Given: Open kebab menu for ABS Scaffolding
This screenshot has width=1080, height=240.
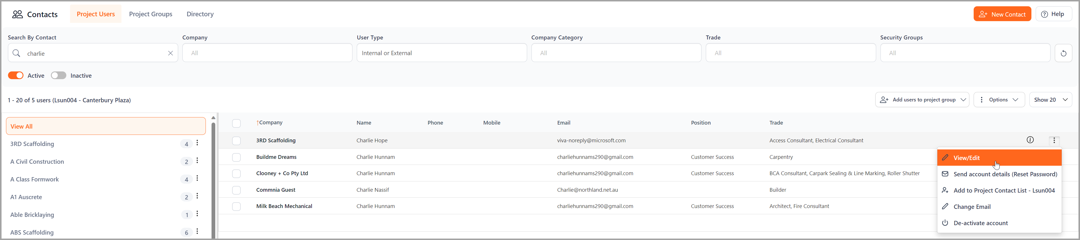Looking at the screenshot, I should [x=198, y=231].
